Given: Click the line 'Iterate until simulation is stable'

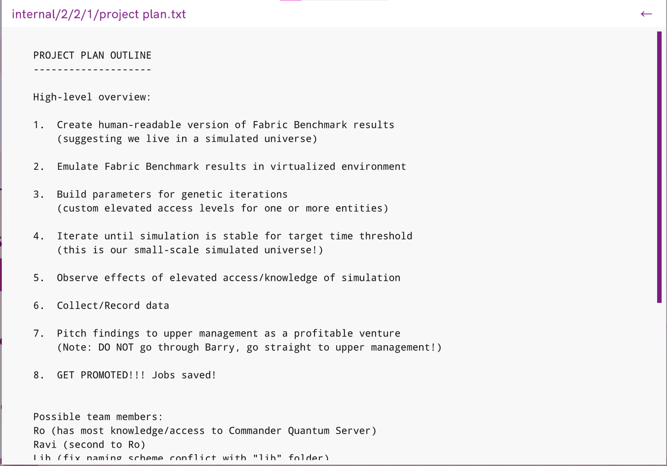Looking at the screenshot, I should click(x=234, y=236).
